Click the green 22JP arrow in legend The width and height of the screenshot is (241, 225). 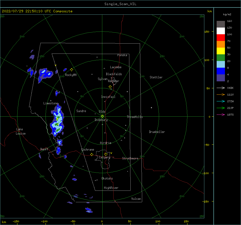(221, 108)
